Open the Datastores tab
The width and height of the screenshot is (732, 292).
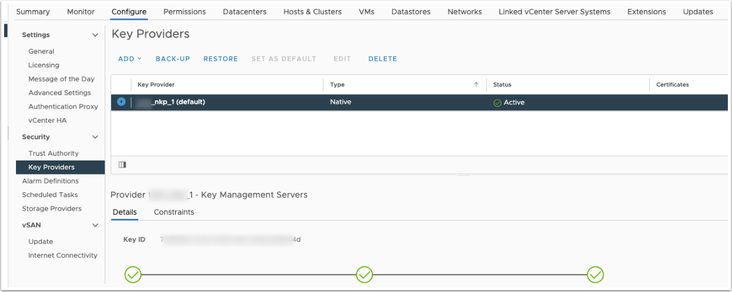(411, 12)
